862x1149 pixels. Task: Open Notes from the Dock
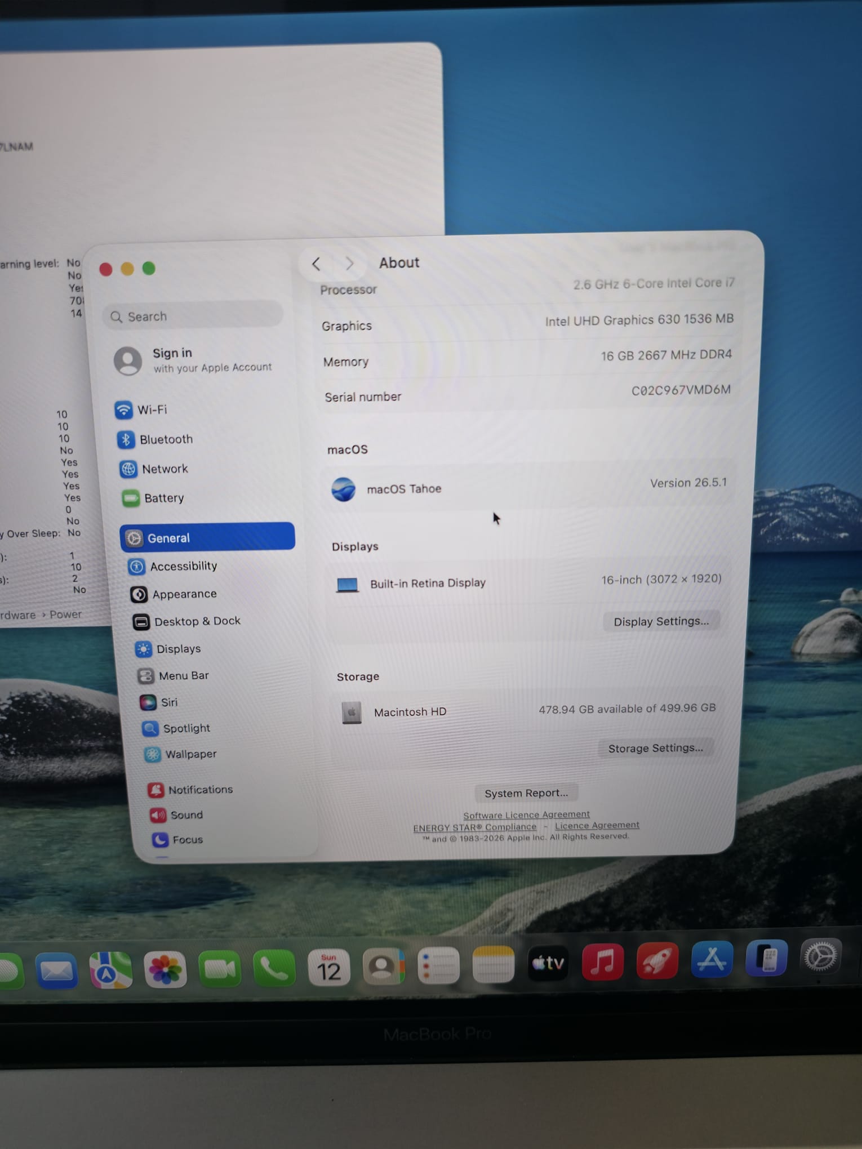pos(493,964)
